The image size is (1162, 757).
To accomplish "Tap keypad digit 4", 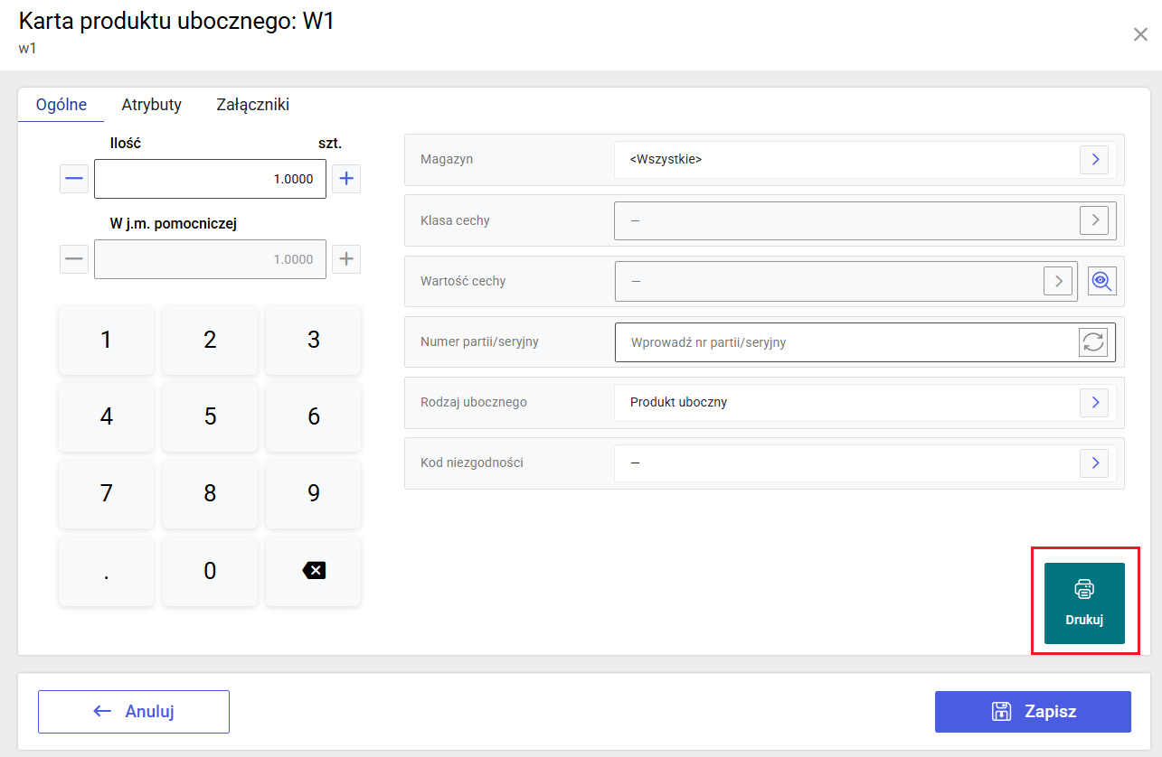I will 106,416.
